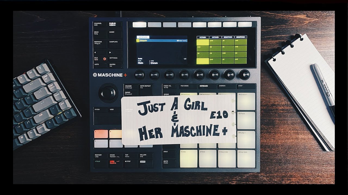The height and width of the screenshot is (195, 348).
Task: Click the Chrom scale type value
Action: pyautogui.click(x=154, y=63)
